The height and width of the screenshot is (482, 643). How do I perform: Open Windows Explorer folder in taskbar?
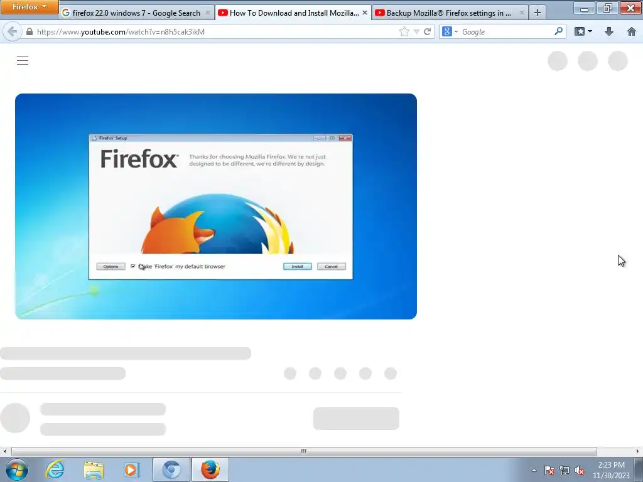94,469
